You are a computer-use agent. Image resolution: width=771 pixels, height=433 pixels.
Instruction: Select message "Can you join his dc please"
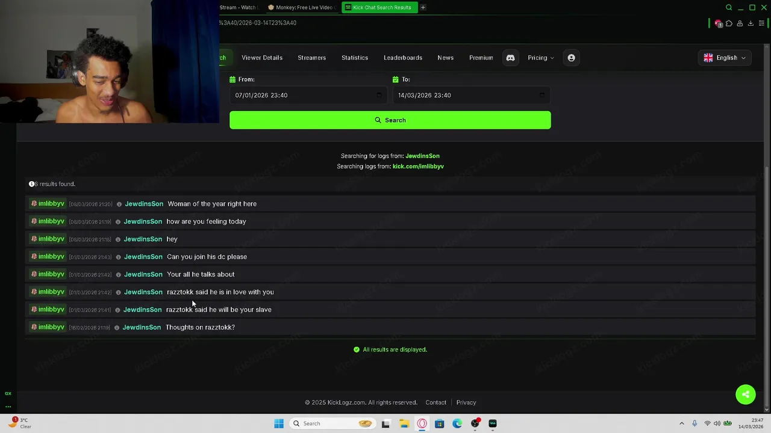click(x=207, y=257)
